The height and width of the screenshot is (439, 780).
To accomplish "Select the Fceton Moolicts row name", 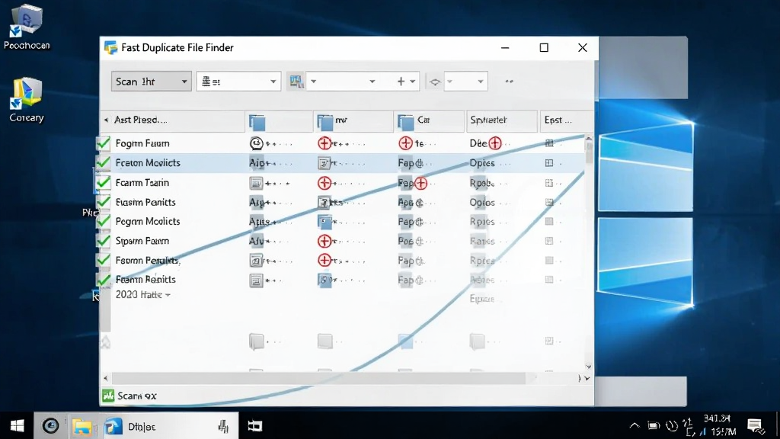I will tap(148, 163).
